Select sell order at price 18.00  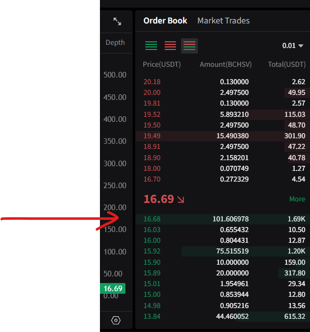tap(223, 168)
